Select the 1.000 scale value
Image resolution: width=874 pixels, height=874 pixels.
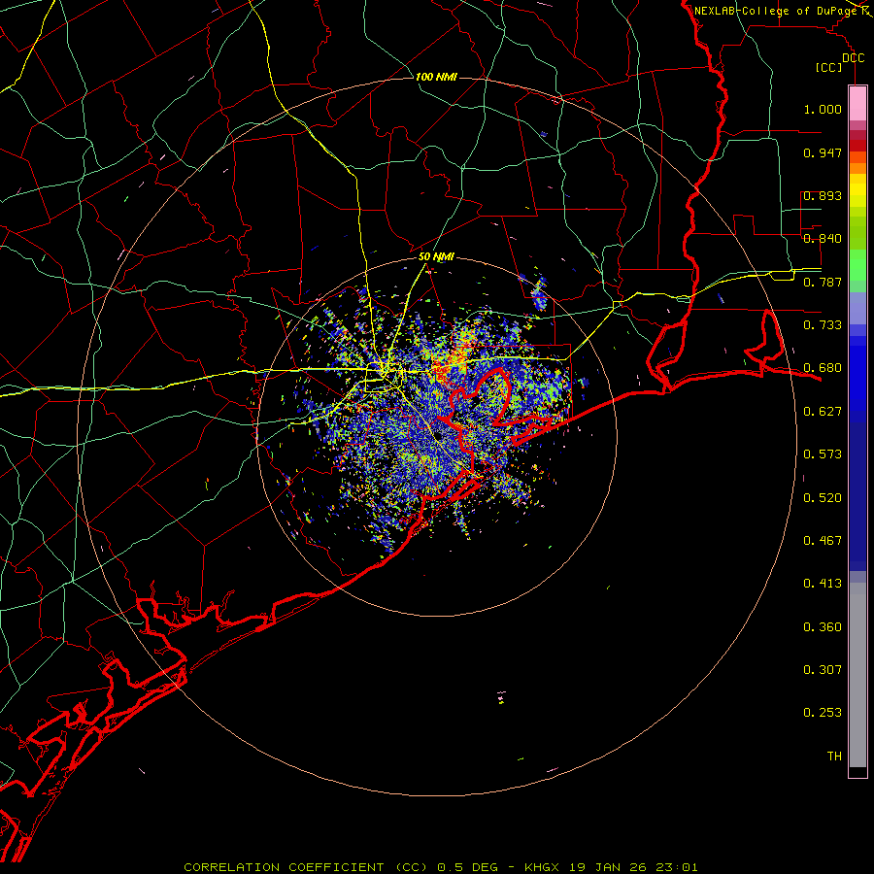coord(823,109)
